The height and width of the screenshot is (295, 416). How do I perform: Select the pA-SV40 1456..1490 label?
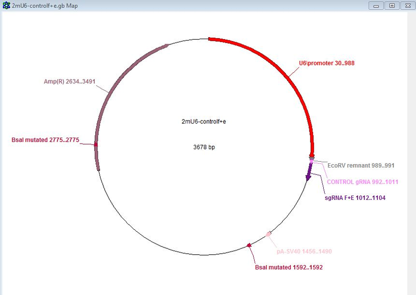tap(305, 251)
